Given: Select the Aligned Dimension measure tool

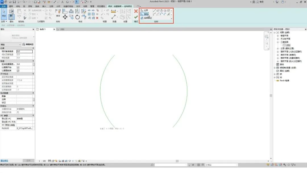Looking at the screenshot, I should 113,11.
